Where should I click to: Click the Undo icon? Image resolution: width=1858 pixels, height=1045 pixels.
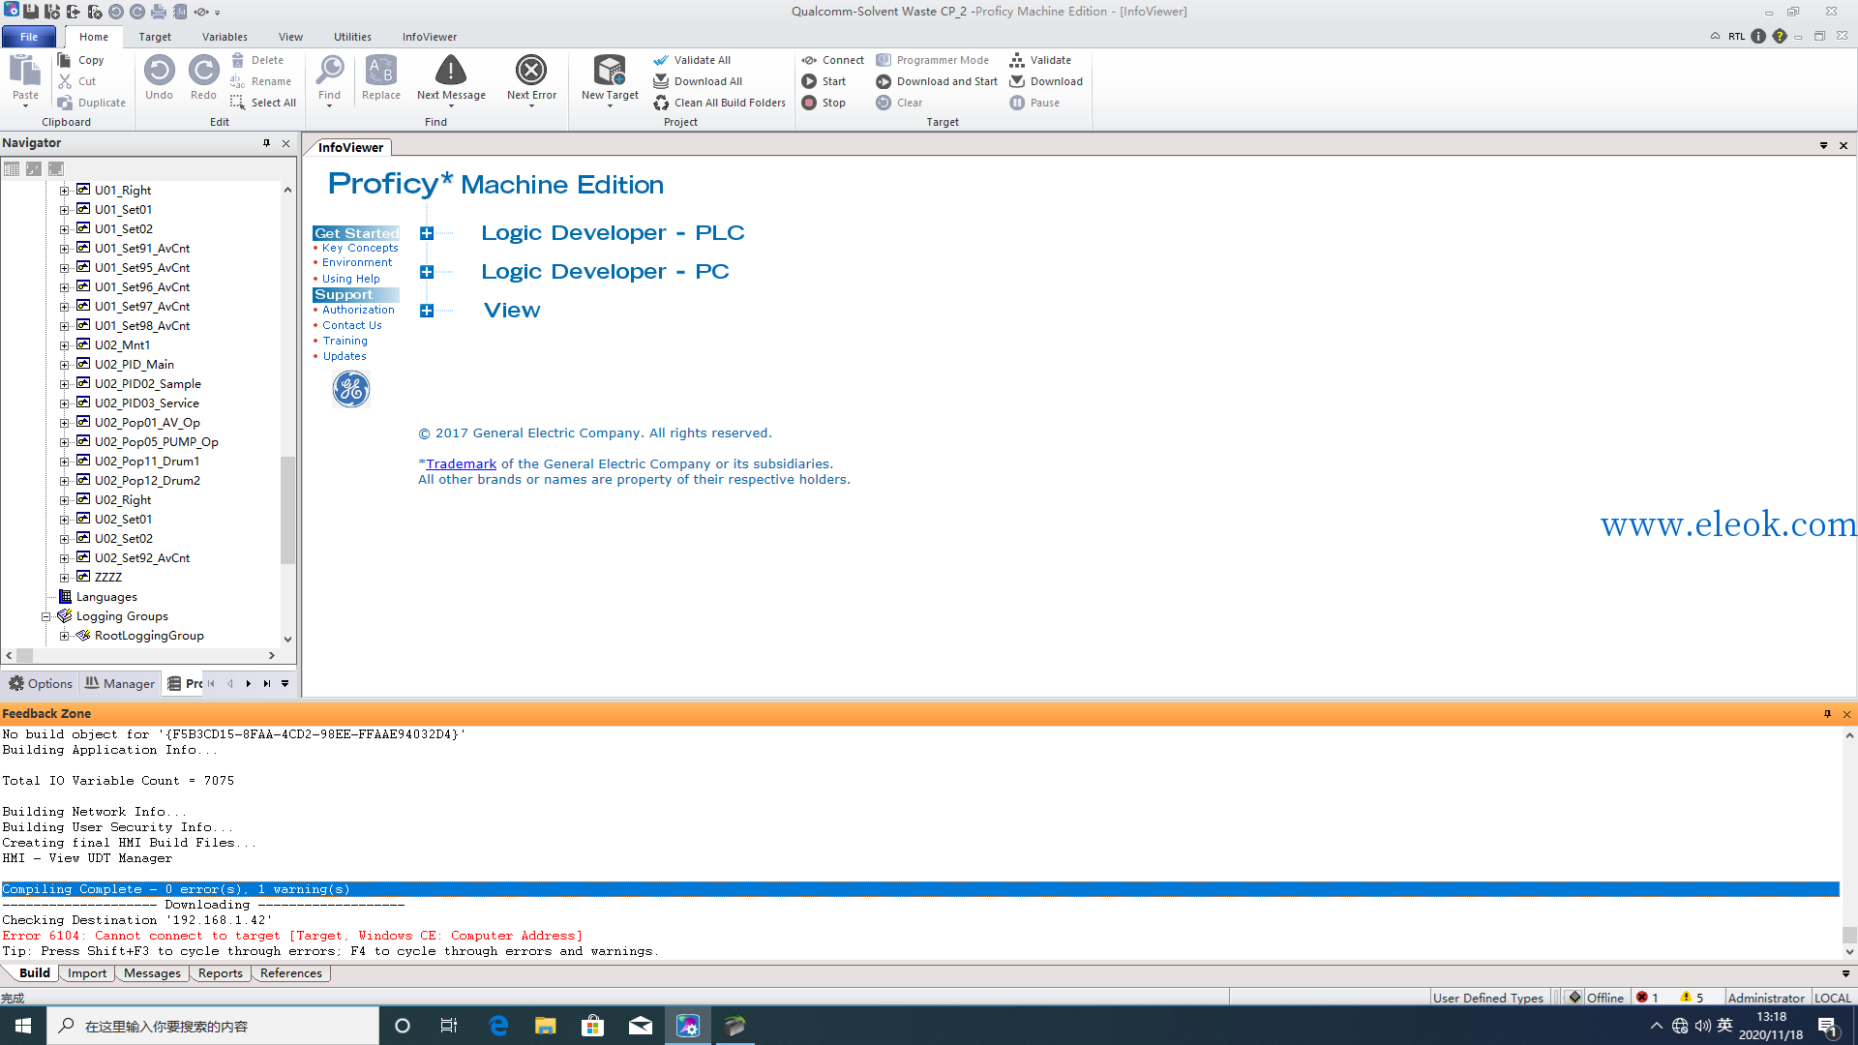tap(160, 71)
